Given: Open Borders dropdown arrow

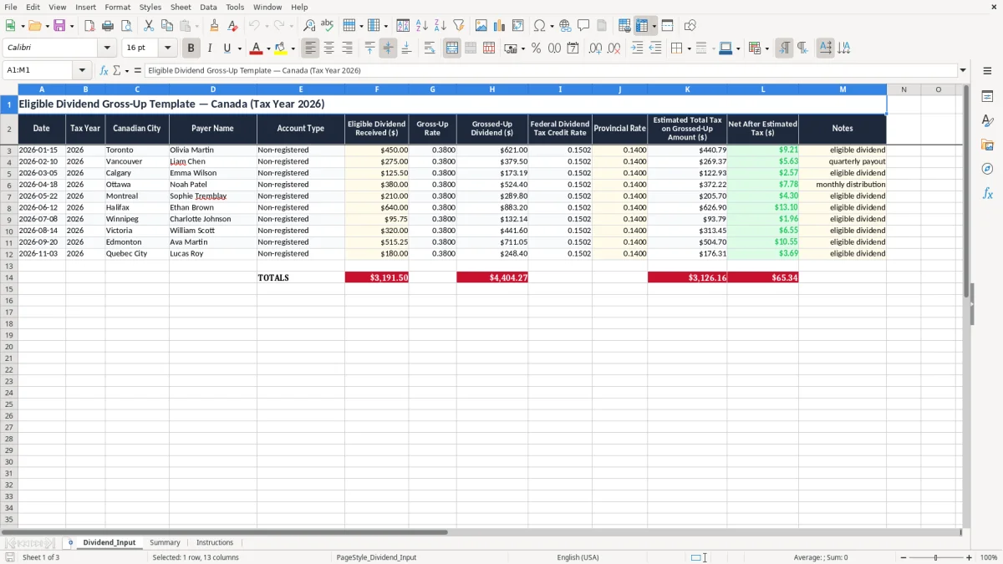Looking at the screenshot, I should pyautogui.click(x=689, y=48).
